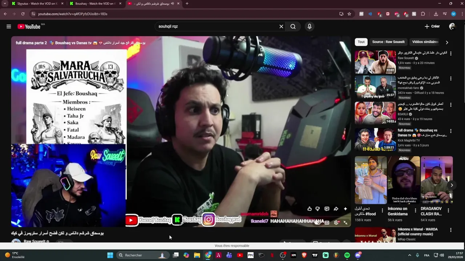Open the player settings gear
This screenshot has height=261, width=465.
point(336,223)
